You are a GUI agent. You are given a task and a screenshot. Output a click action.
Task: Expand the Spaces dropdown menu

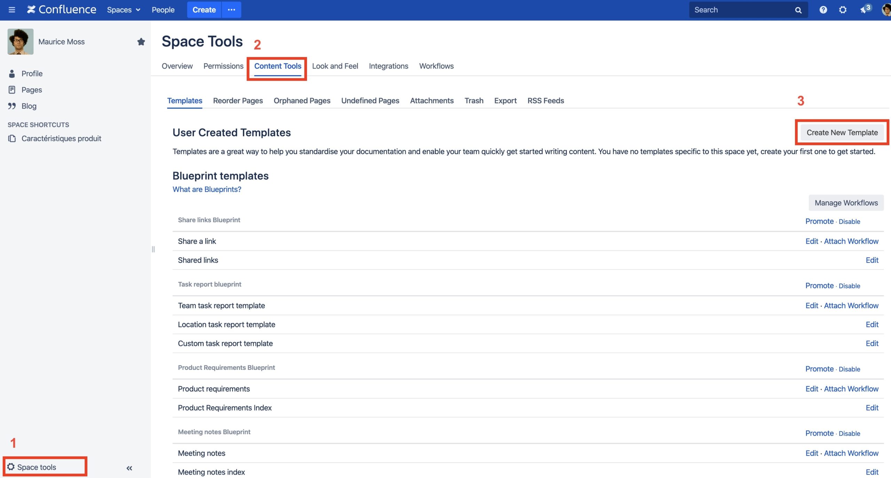pos(124,10)
